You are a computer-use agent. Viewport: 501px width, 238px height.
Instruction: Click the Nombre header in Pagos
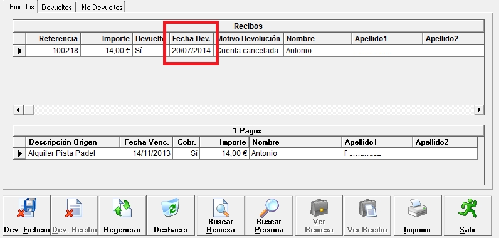[295, 142]
